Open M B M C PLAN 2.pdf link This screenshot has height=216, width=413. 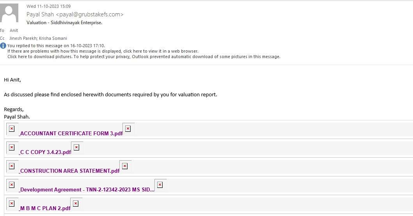[x=45, y=208]
